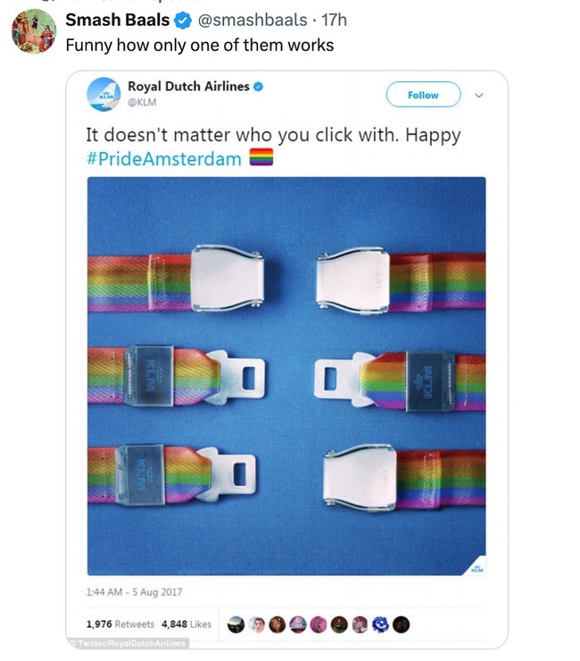The width and height of the screenshot is (580, 661).
Task: Click the KLM watermark in image corner
Action: pos(476,567)
